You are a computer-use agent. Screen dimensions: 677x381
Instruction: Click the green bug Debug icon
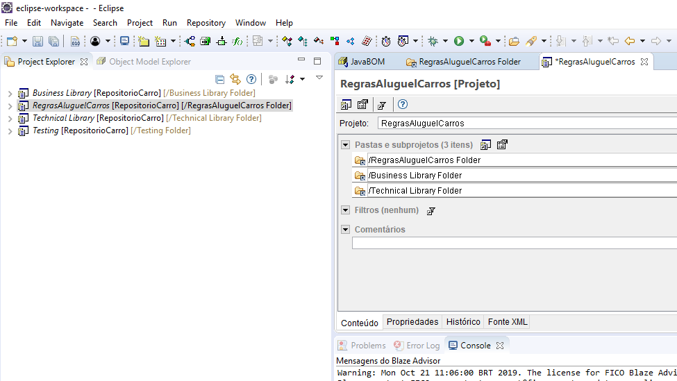tap(433, 41)
